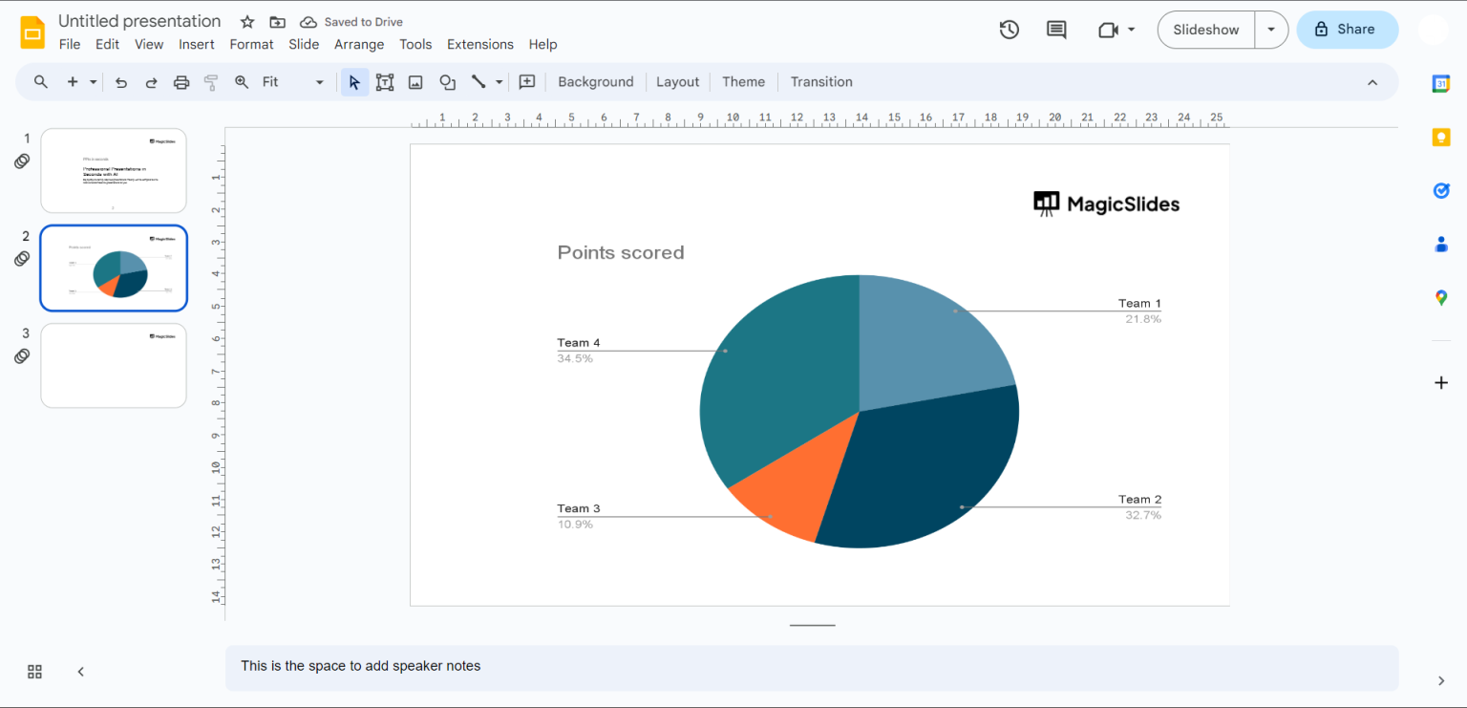1467x708 pixels.
Task: Click the Background button
Action: click(x=596, y=82)
